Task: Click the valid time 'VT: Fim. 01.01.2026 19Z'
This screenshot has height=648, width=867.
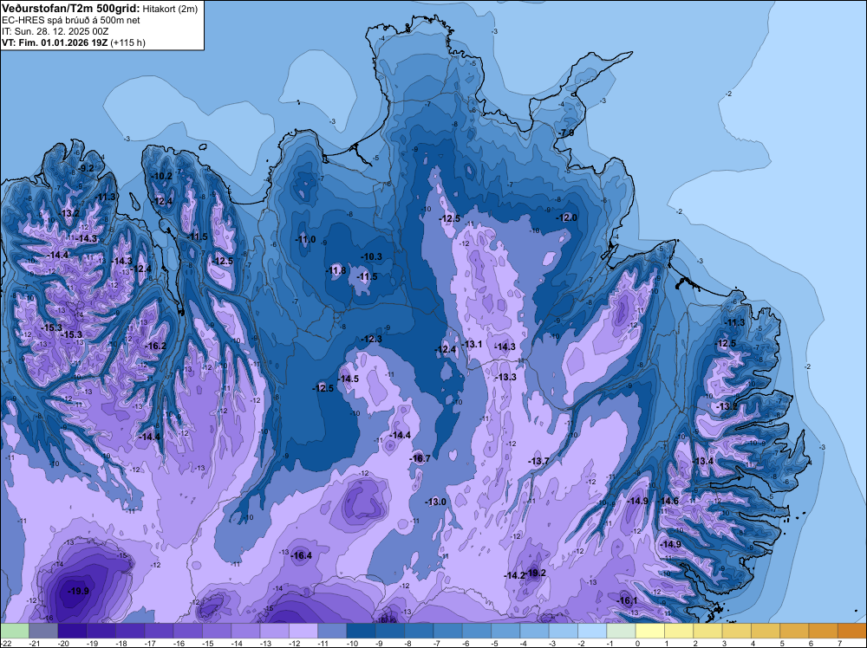Action: [55, 42]
